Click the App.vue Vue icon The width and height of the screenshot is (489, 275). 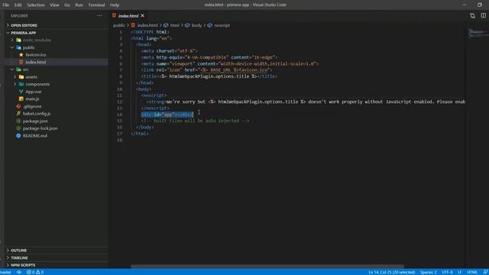[x=21, y=92]
